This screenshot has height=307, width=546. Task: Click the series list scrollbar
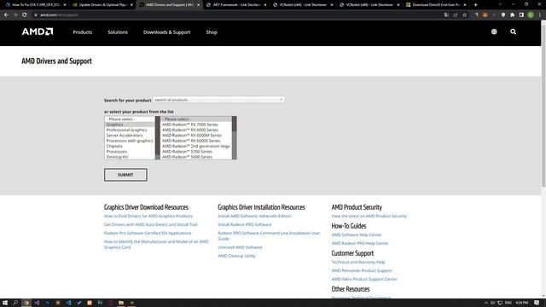235,138
